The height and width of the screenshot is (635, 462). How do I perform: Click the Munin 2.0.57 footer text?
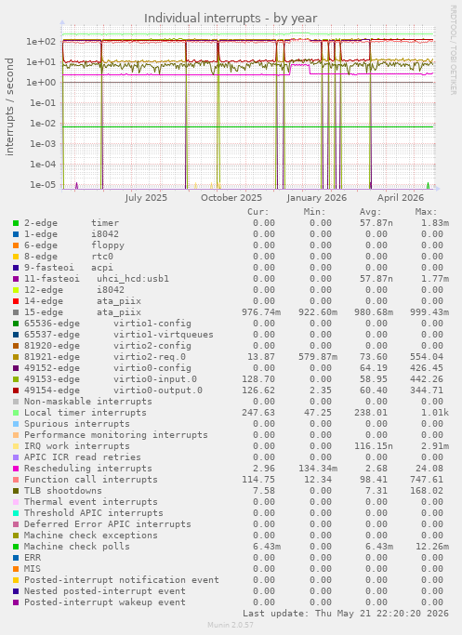231,625
